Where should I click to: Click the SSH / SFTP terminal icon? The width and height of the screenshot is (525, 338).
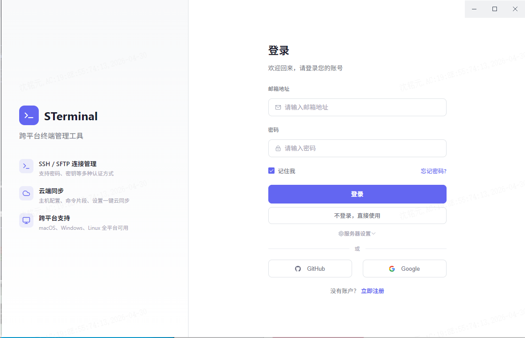coord(26,166)
